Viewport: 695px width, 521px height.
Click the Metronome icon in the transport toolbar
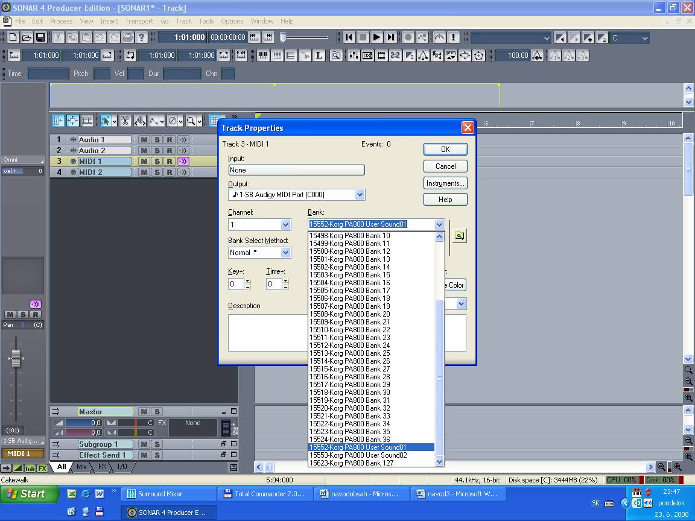pyautogui.click(x=439, y=37)
